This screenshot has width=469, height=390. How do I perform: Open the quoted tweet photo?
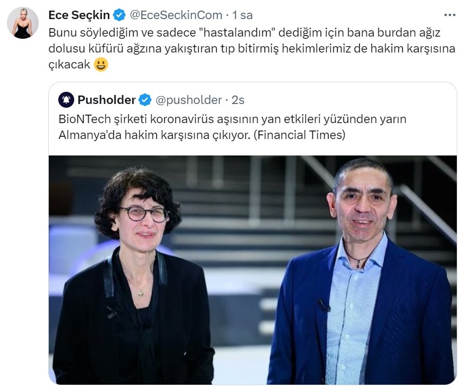(253, 270)
